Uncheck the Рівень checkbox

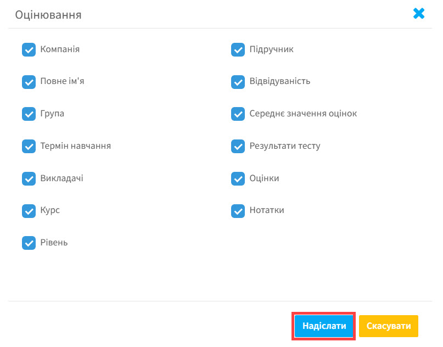coord(29,243)
